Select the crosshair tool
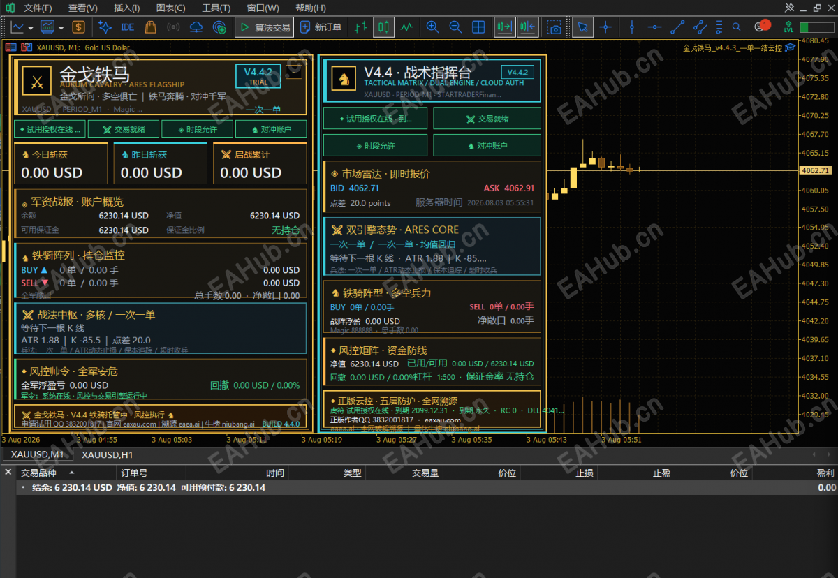Viewport: 838px width, 578px height. click(605, 27)
